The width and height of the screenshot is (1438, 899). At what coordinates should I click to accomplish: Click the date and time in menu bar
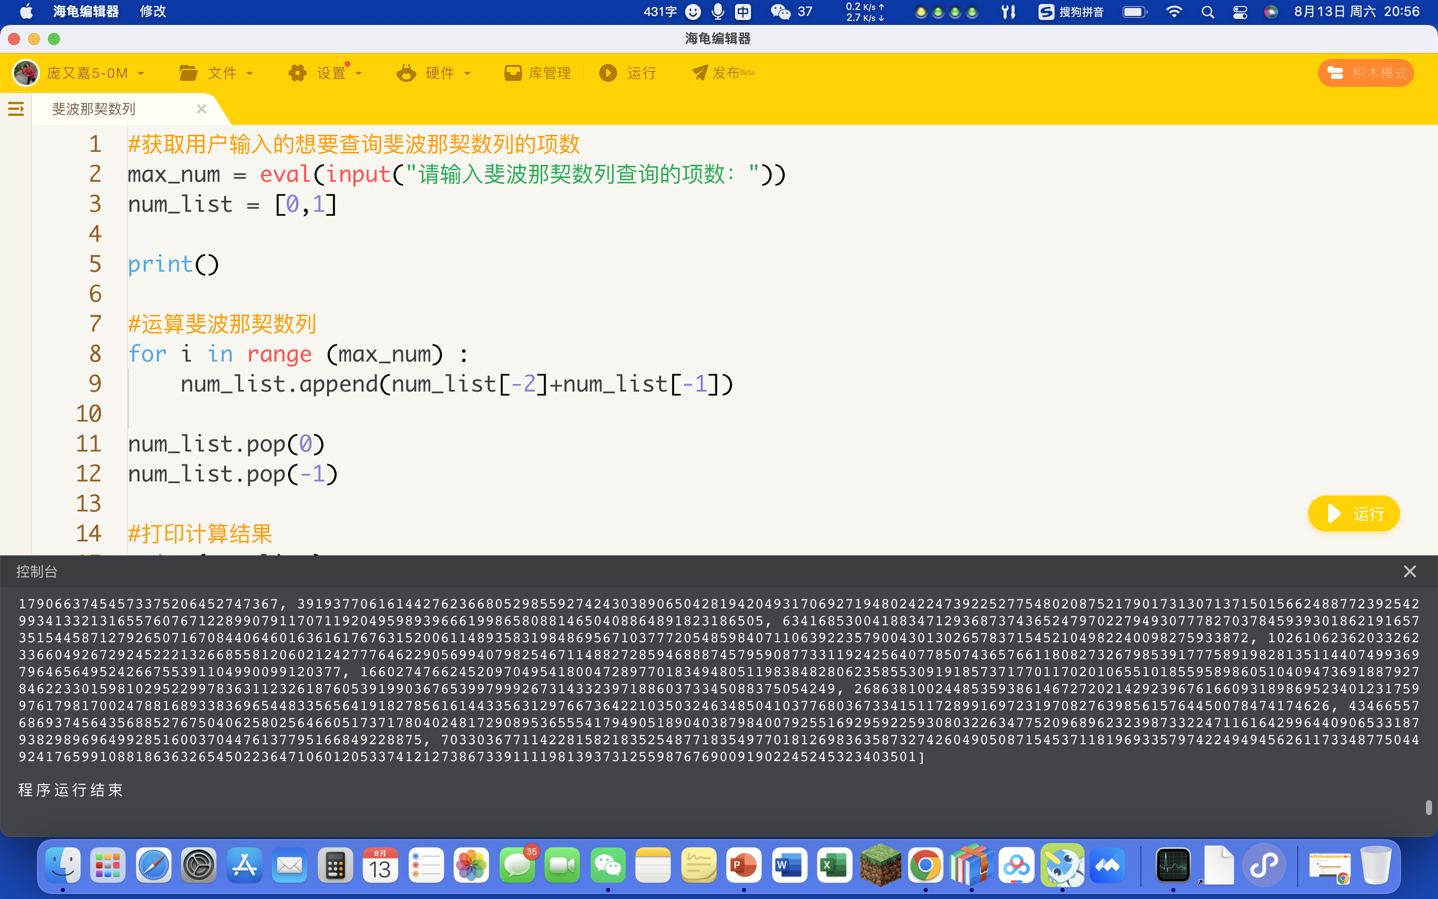(1357, 11)
